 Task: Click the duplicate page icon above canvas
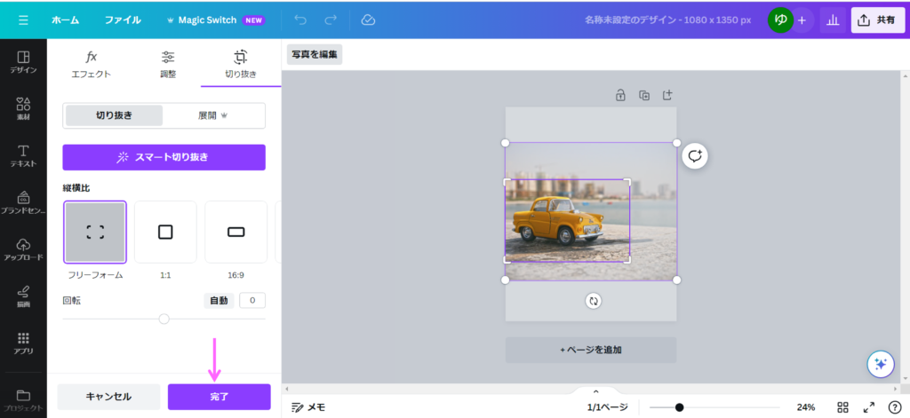tap(644, 95)
